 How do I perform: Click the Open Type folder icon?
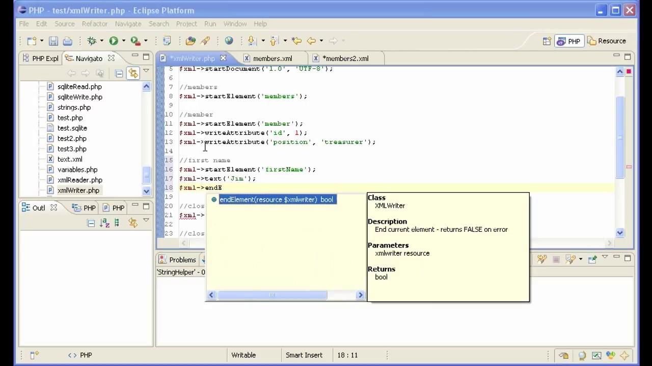click(191, 41)
